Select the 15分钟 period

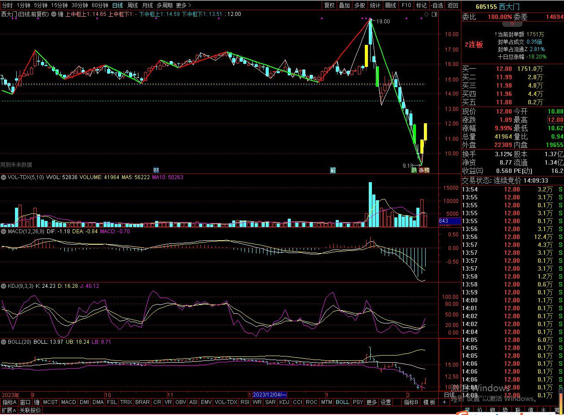pyautogui.click(x=59, y=5)
